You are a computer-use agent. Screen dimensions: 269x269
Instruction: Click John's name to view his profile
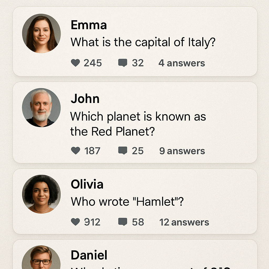[x=85, y=99]
